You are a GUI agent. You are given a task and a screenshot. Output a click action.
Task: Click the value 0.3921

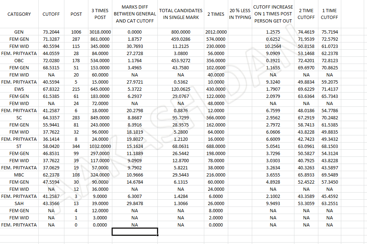[x=273, y=60]
